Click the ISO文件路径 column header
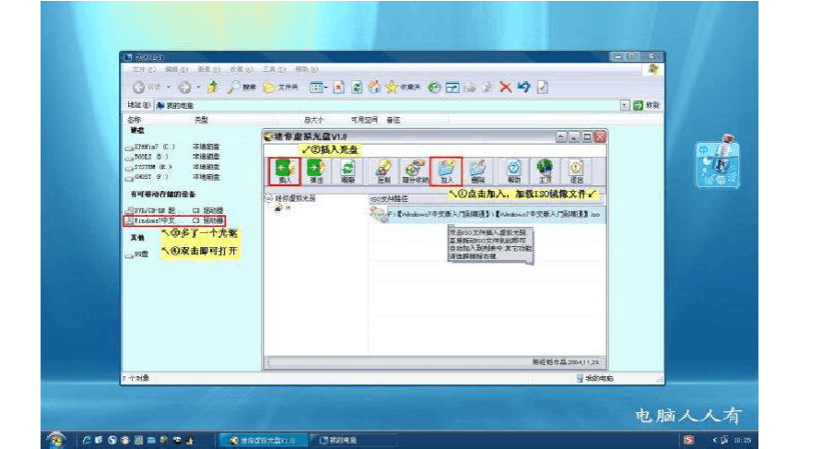 point(389,199)
